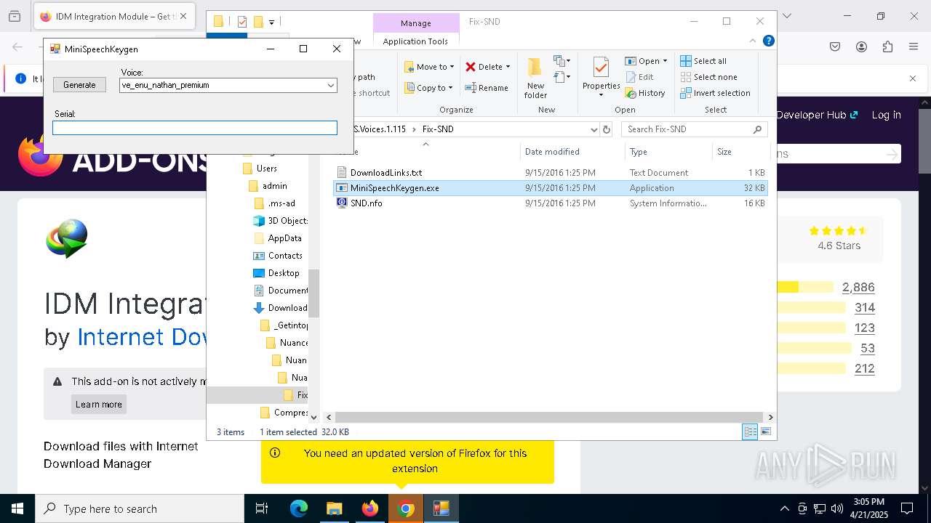The width and height of the screenshot is (931, 523).
Task: Open 2,886 five-star reviews link
Action: 858,288
